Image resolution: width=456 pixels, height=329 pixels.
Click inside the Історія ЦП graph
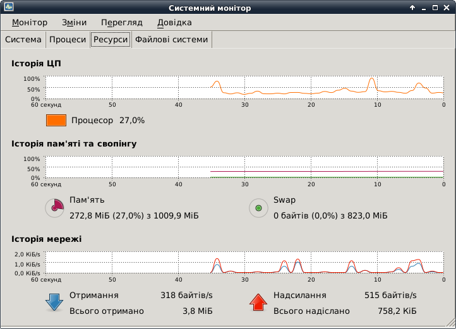click(244, 87)
